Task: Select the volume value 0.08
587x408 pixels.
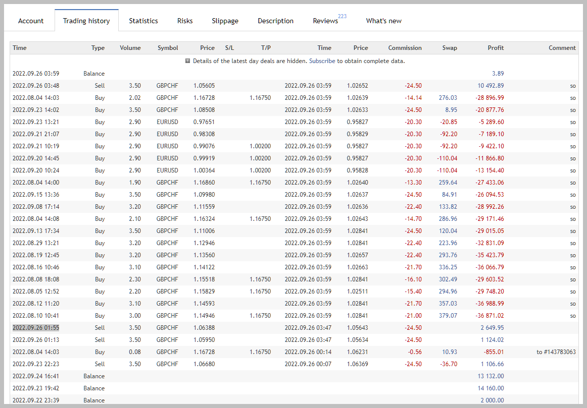Action: point(135,352)
